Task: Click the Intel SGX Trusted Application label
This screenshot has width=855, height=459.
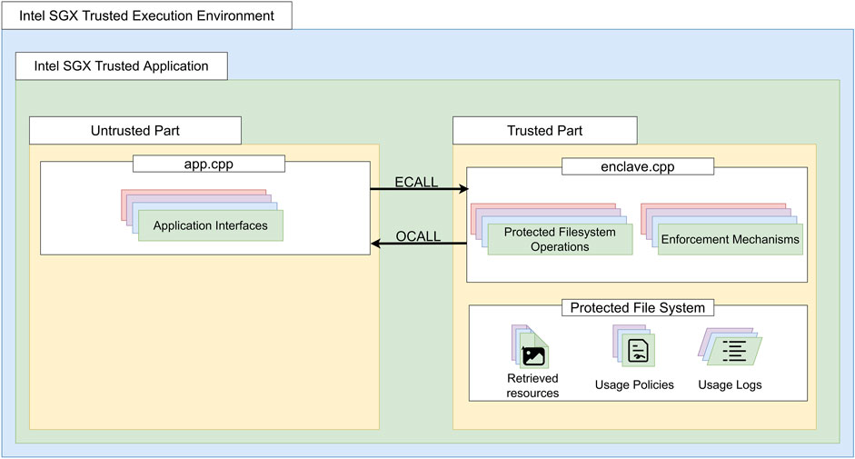Action: coord(121,66)
